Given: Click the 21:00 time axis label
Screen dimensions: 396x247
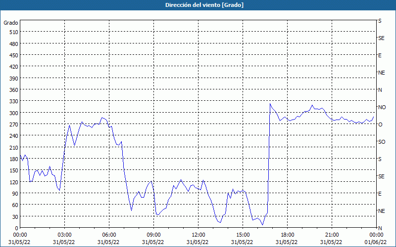Looking at the screenshot, I should (x=332, y=235).
